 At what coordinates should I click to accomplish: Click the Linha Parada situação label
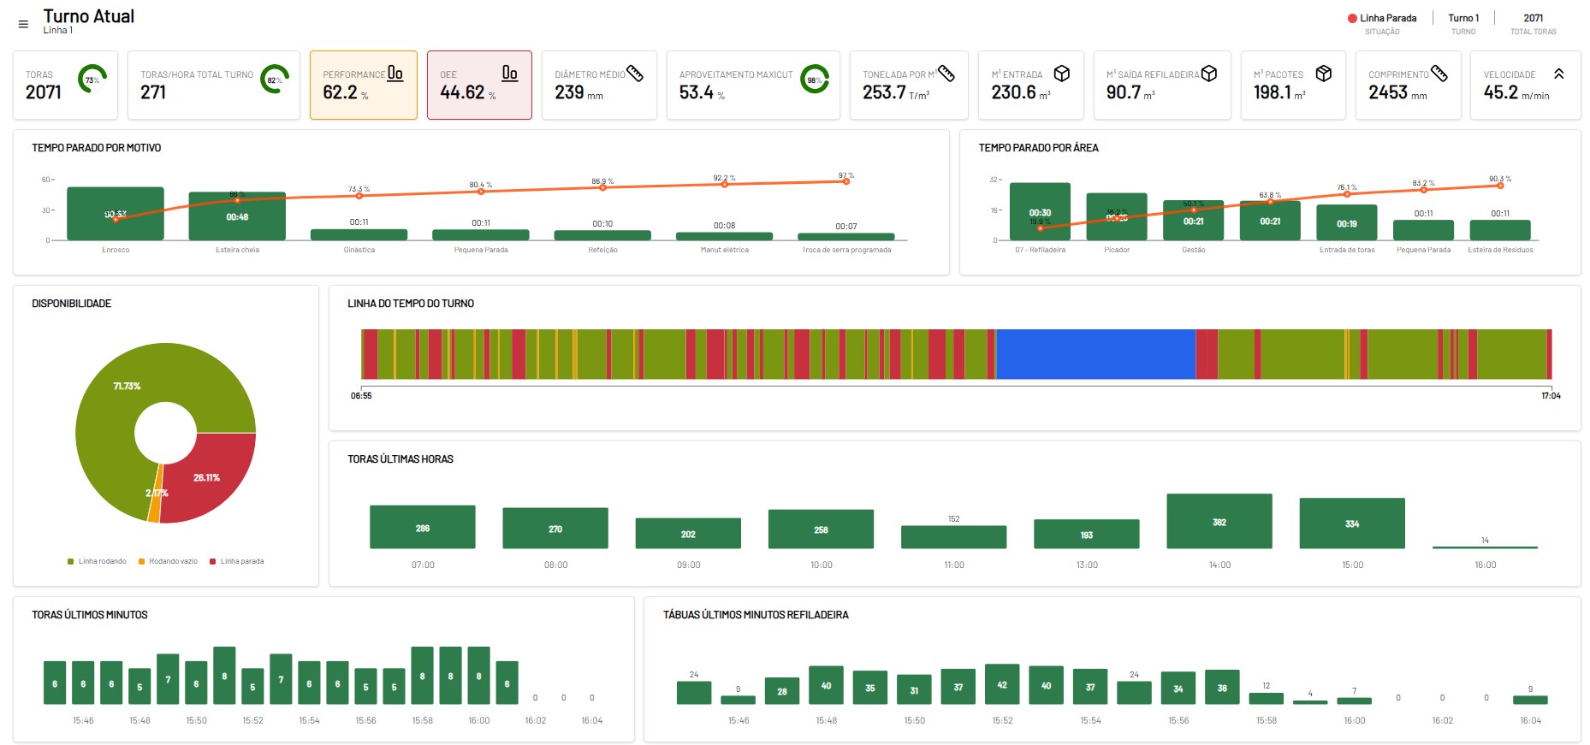(1388, 18)
